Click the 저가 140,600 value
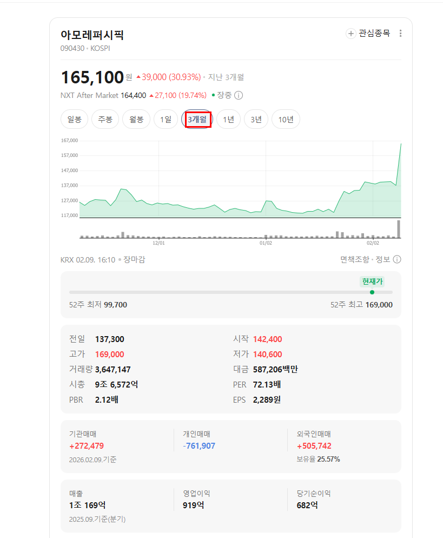This screenshot has width=443, height=538. click(267, 355)
